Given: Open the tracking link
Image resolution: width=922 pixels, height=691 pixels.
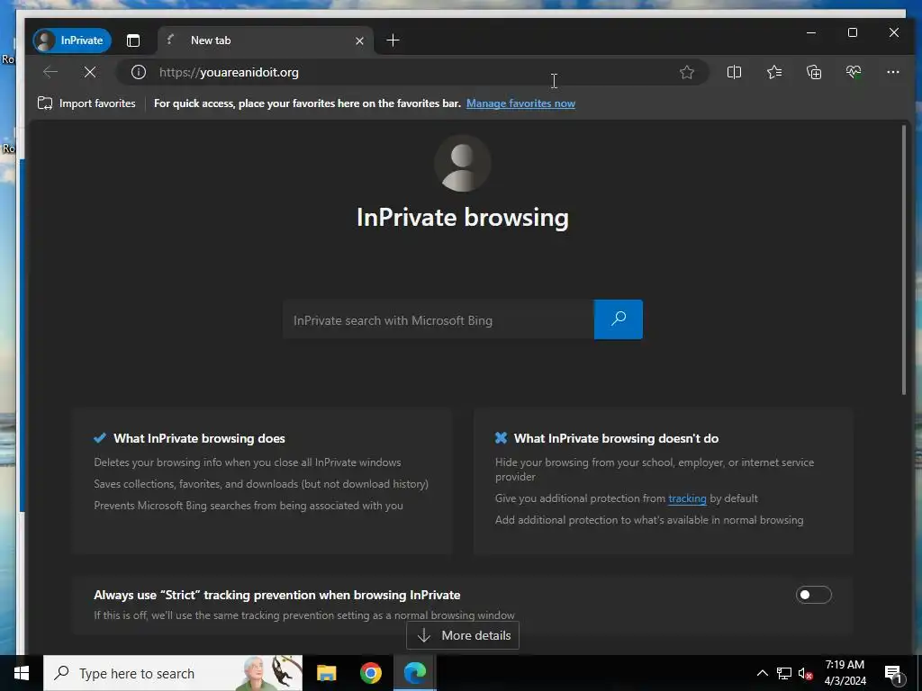Looking at the screenshot, I should click(x=687, y=498).
